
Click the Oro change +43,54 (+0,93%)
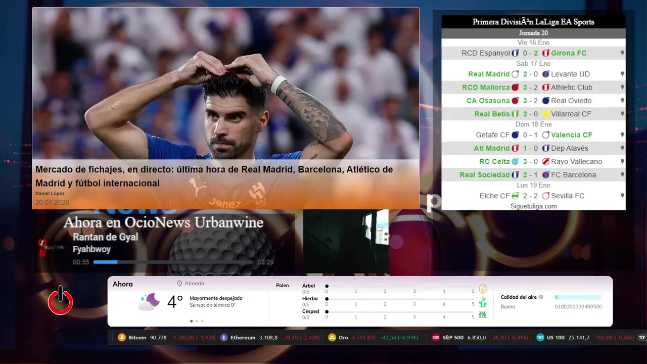tap(399, 338)
